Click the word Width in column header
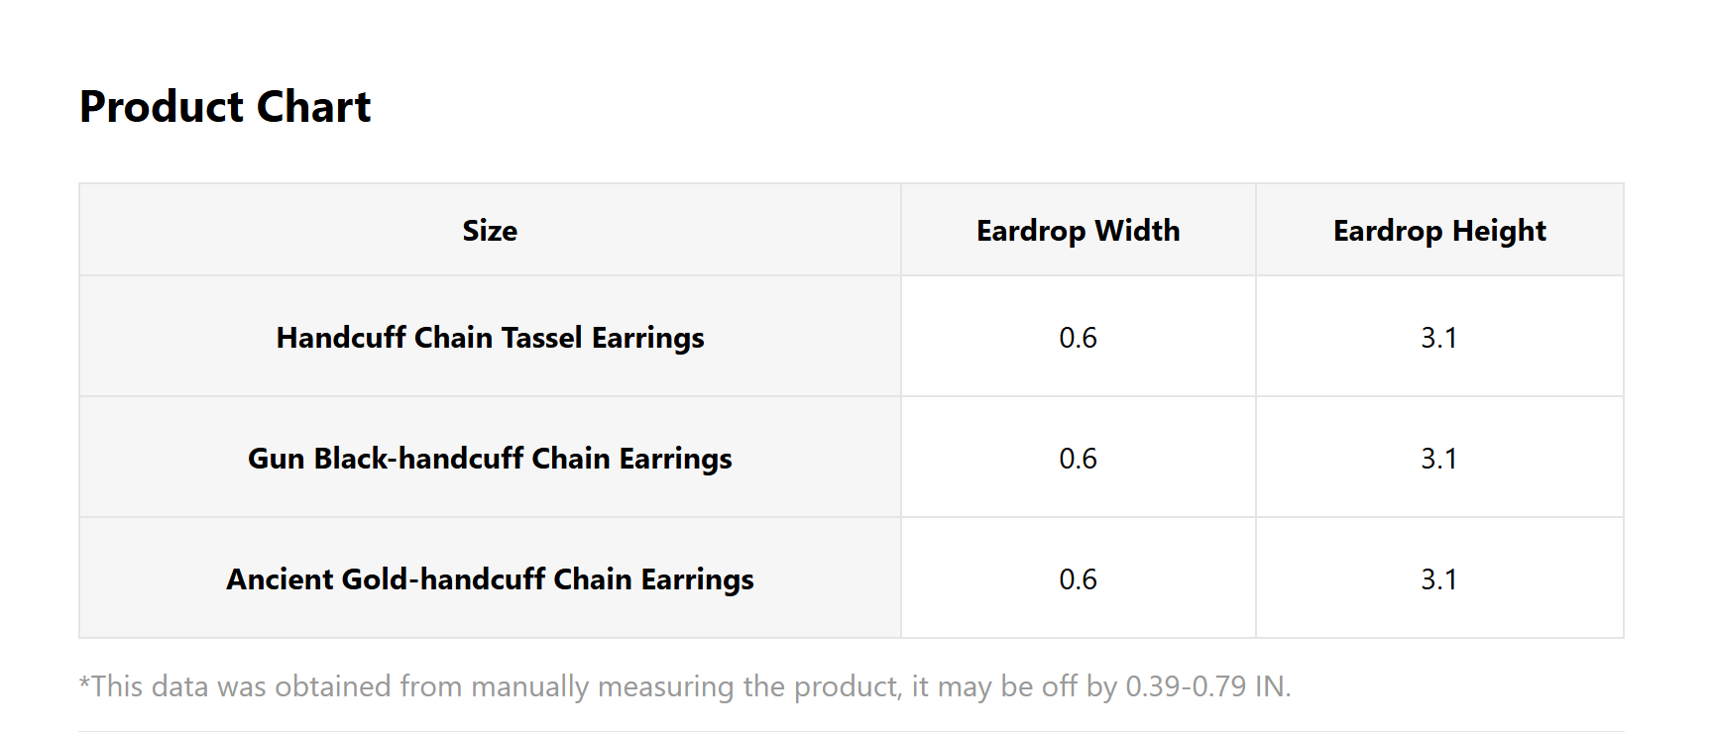The image size is (1713, 733). coord(1138,231)
